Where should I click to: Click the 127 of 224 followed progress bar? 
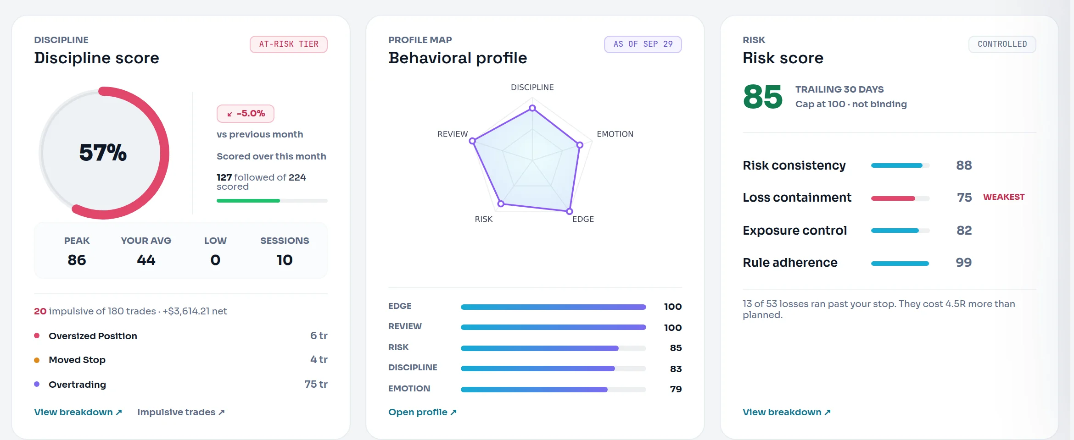tap(272, 201)
